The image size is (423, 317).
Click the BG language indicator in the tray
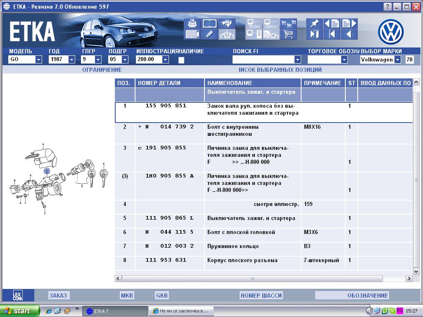(x=399, y=311)
